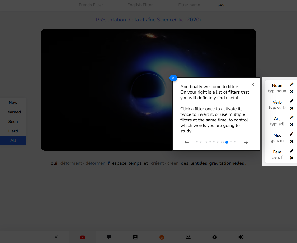297x243 pixels.
Task: Click the word 'espace' in subtitle
Action: (119, 163)
